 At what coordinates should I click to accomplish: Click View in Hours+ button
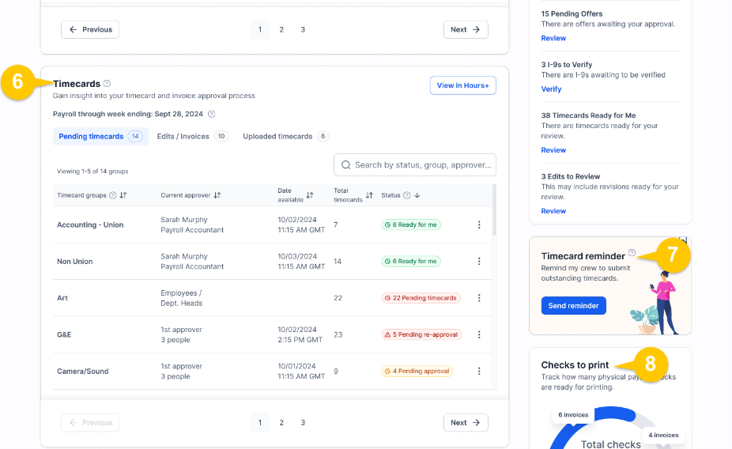(x=462, y=85)
